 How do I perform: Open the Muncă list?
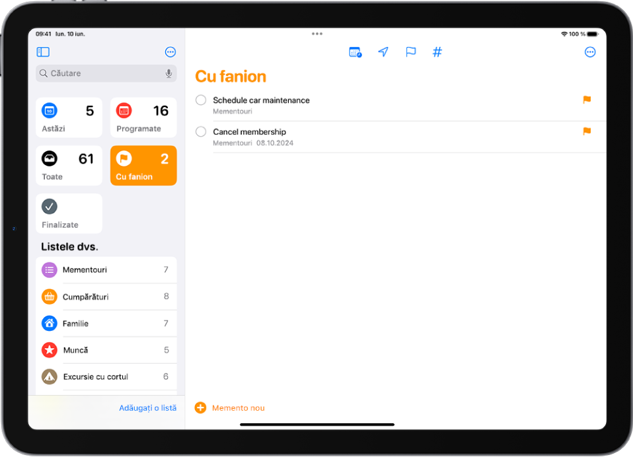click(x=106, y=350)
